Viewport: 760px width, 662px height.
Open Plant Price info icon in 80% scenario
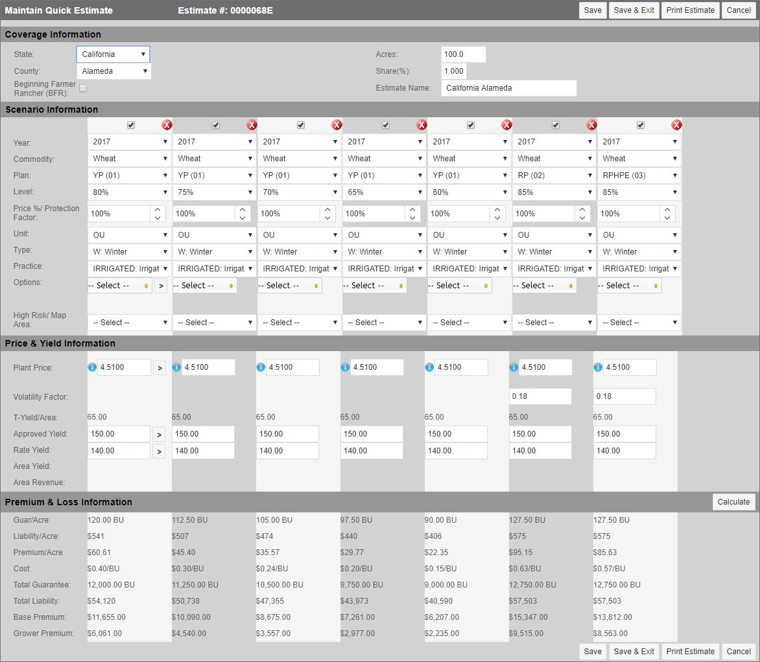pyautogui.click(x=92, y=367)
